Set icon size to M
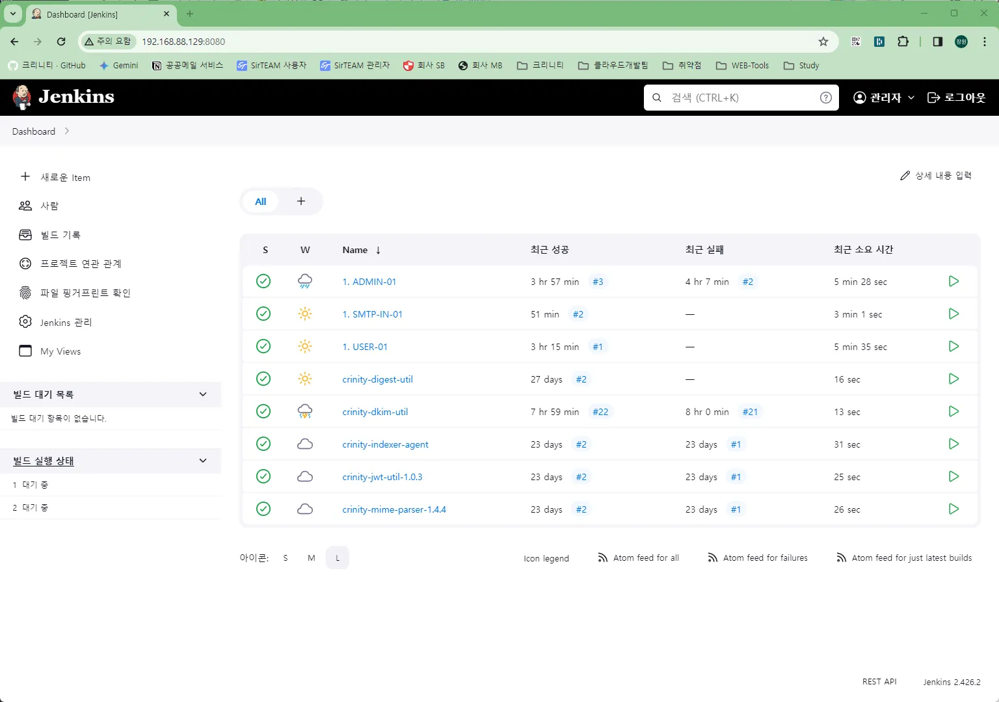This screenshot has height=702, width=999. (x=312, y=558)
